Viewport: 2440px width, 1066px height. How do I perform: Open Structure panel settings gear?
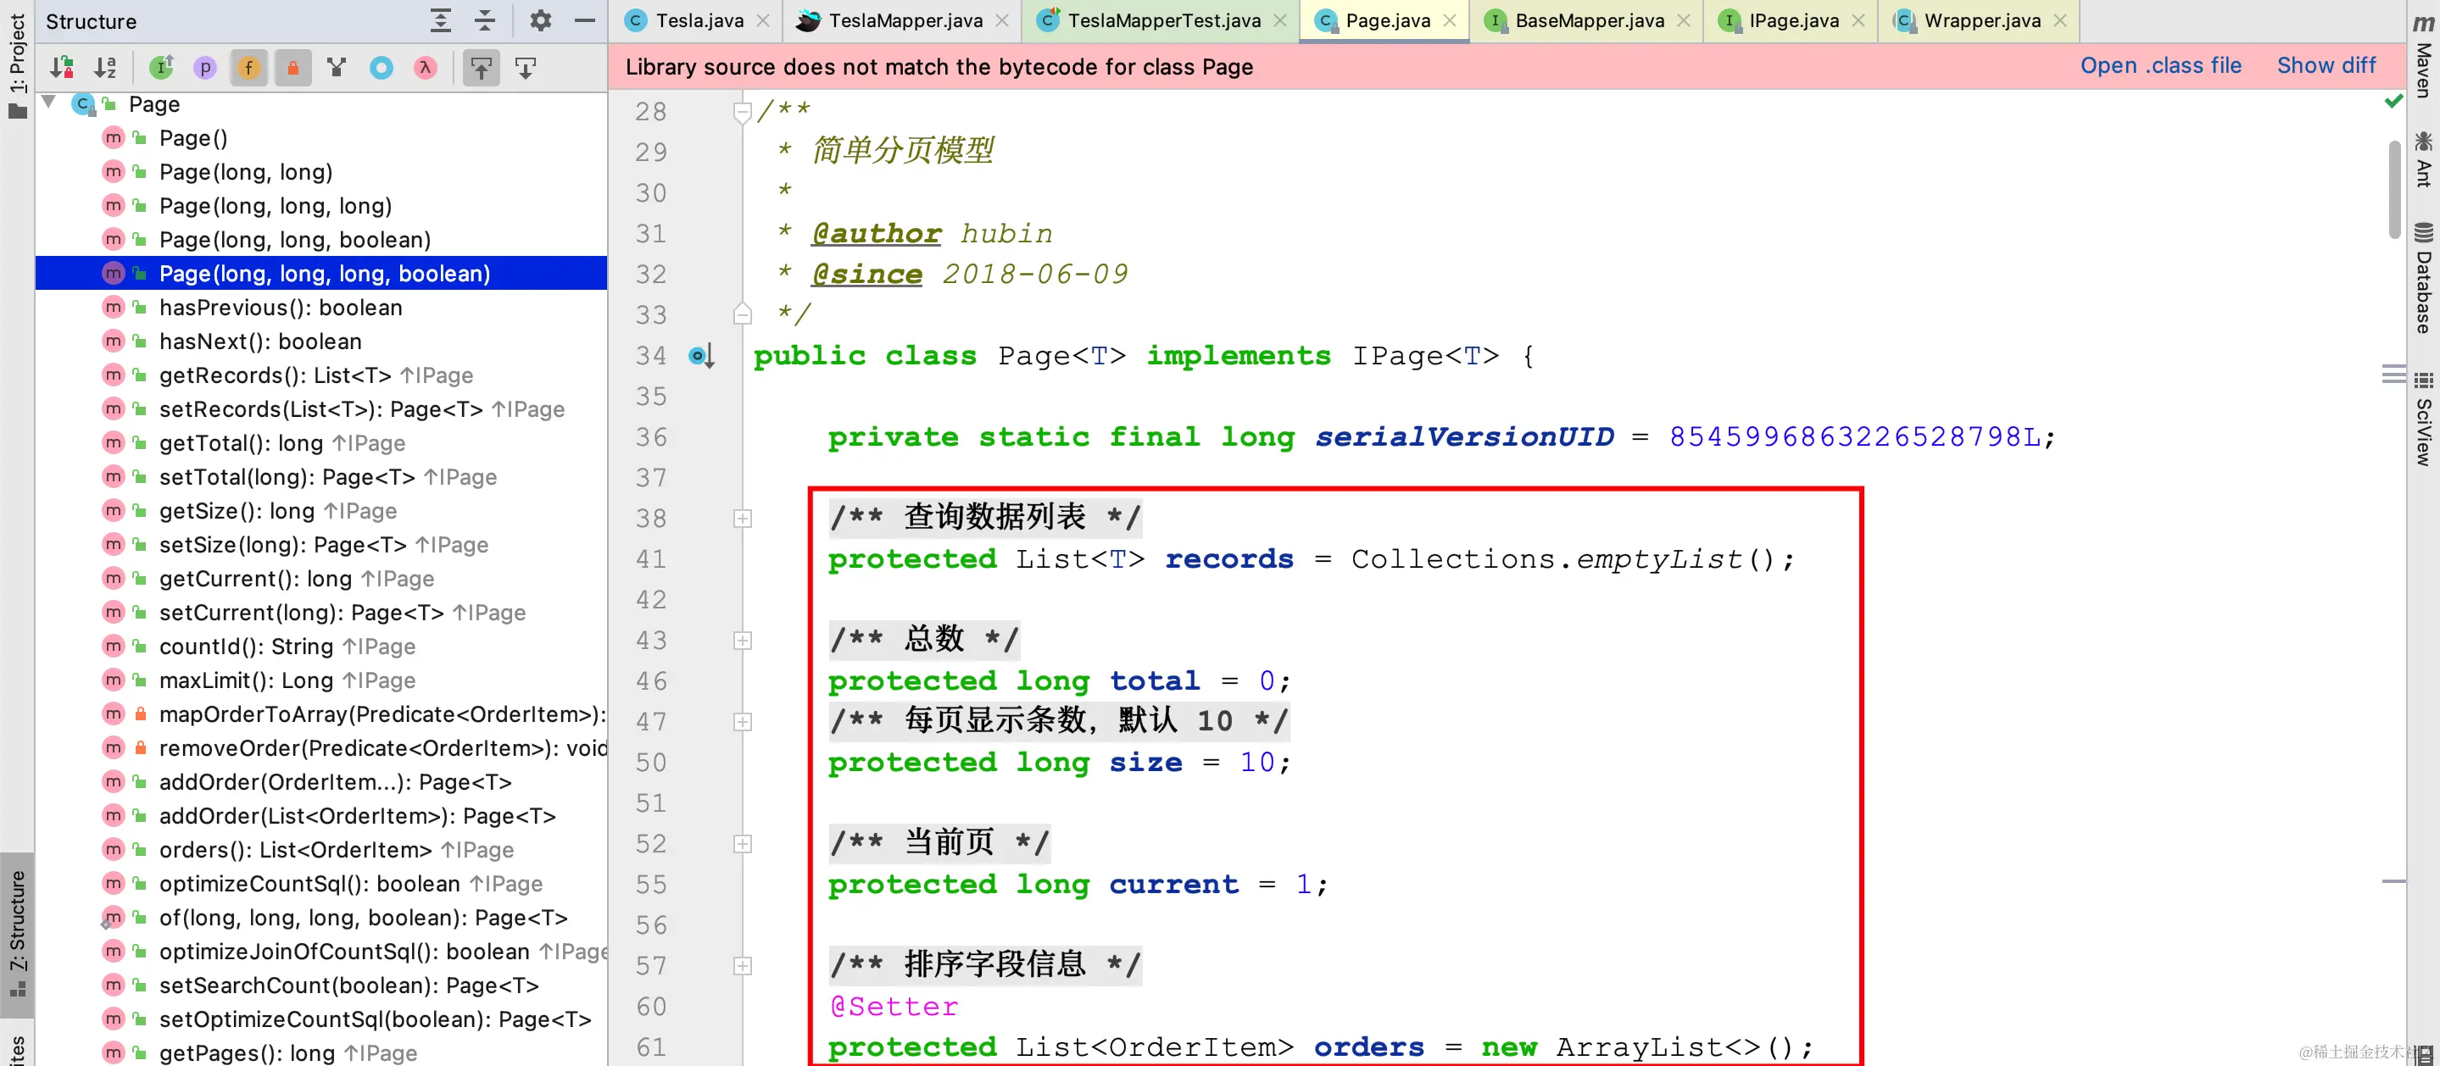[540, 21]
